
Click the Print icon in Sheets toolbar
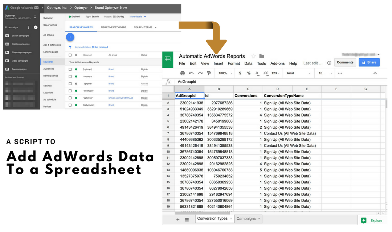tap(183, 73)
